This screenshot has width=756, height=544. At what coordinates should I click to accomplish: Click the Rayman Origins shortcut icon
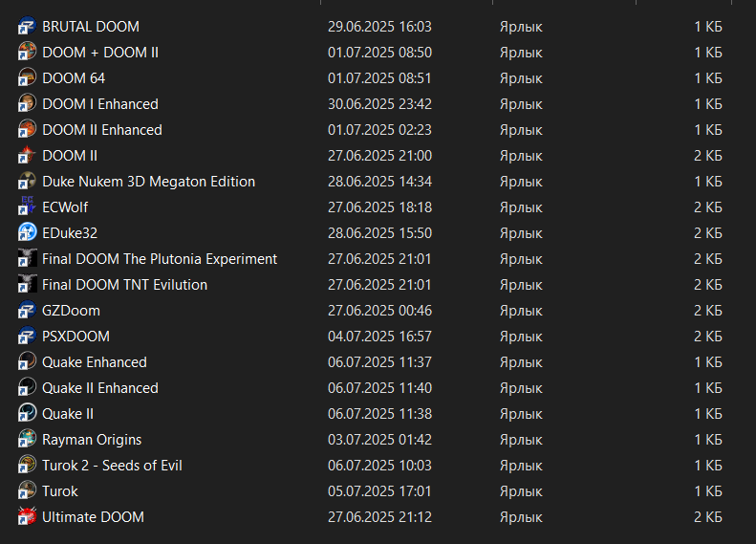point(27,439)
